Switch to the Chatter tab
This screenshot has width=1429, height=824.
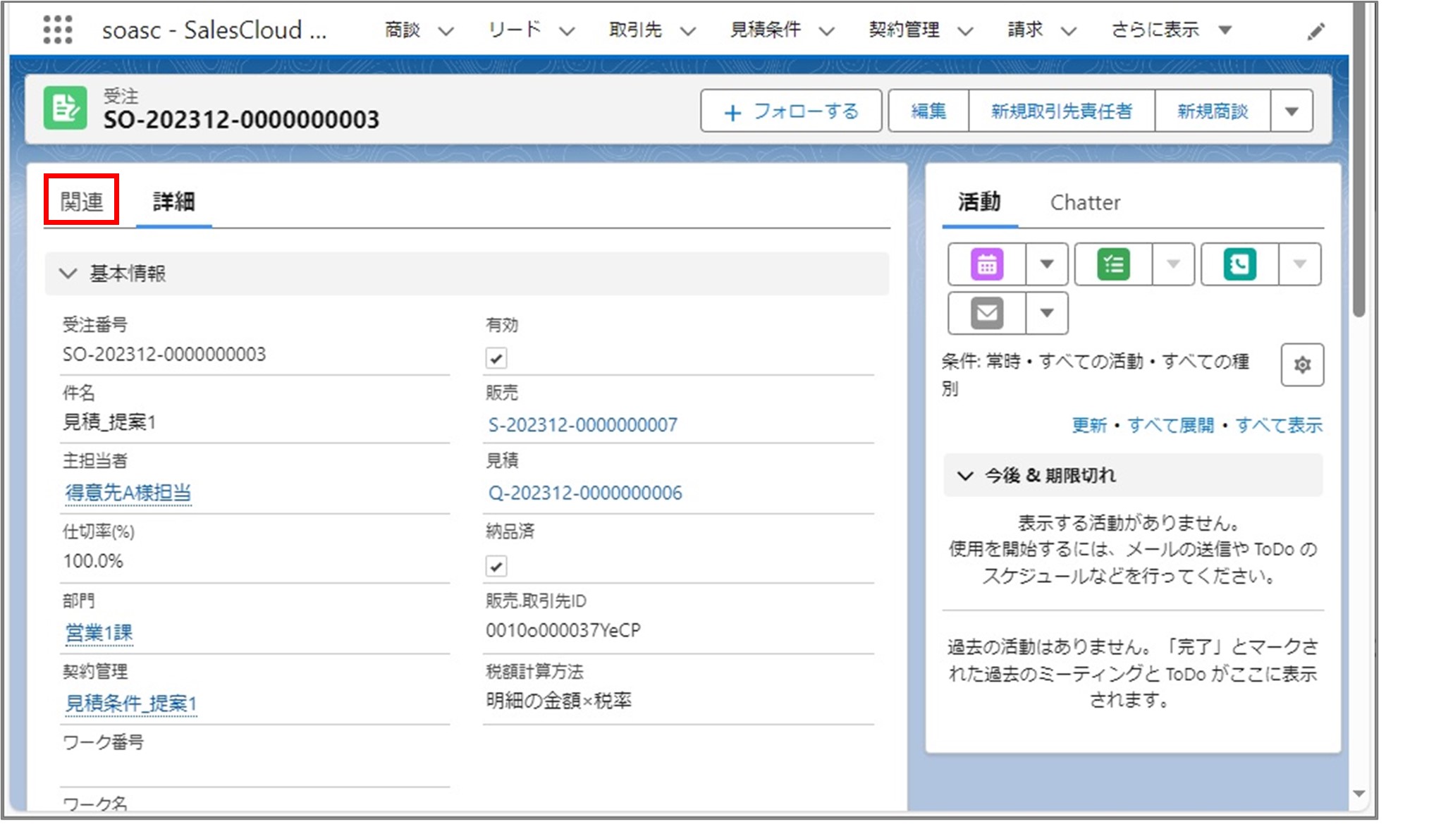click(1085, 203)
